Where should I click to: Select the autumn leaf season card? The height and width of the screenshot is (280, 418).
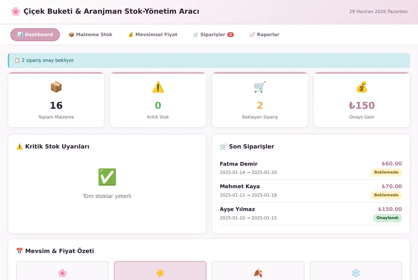tap(258, 271)
